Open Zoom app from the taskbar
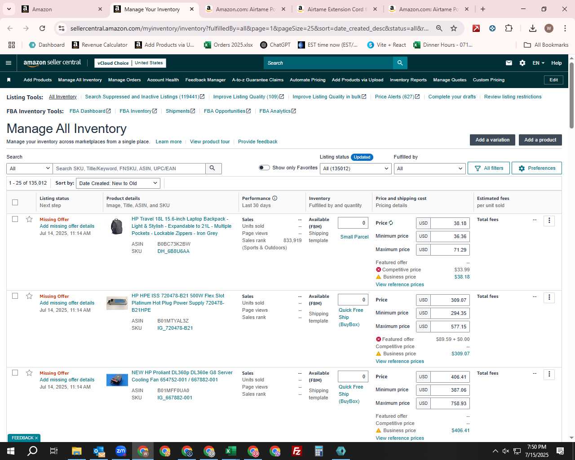The height and width of the screenshot is (460, 575). pyautogui.click(x=121, y=451)
